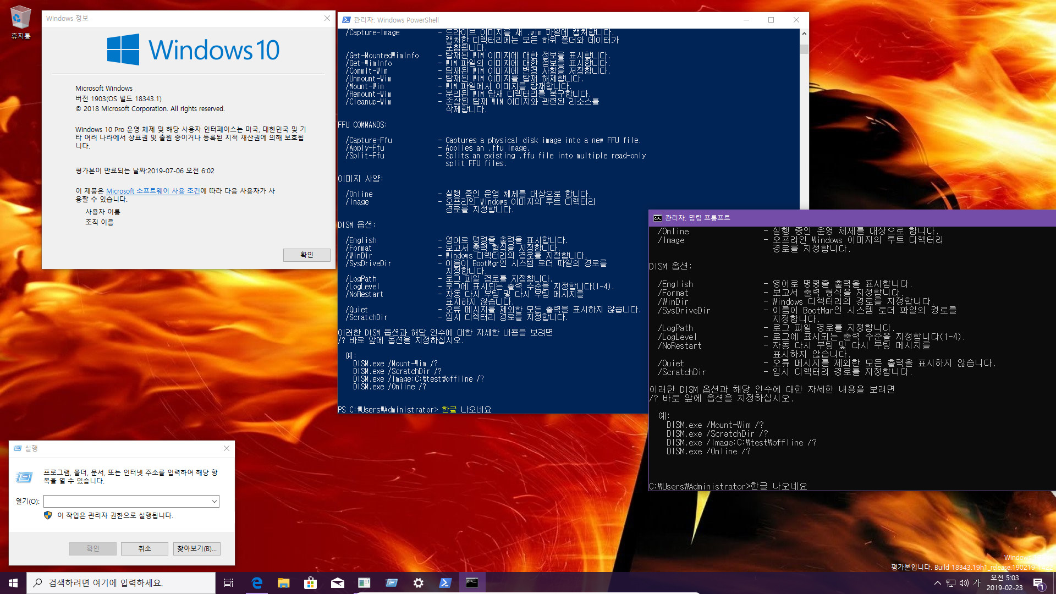The image size is (1056, 594).
Task: Click 찾아보기(B)... in Run dialog
Action: [197, 548]
